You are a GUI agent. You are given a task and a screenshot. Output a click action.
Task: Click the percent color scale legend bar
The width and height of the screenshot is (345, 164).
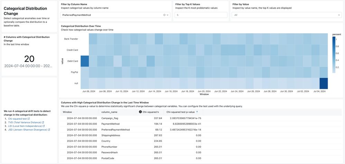pyautogui.click(x=334, y=54)
